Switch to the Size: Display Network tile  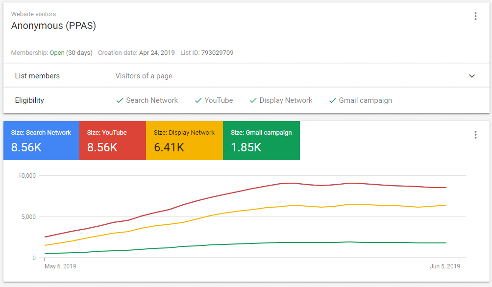tap(184, 141)
